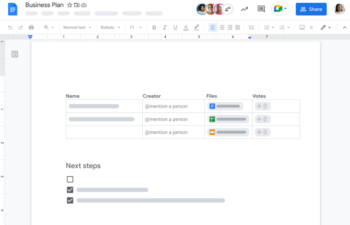Open activity dashboard trend icon

[x=245, y=9]
